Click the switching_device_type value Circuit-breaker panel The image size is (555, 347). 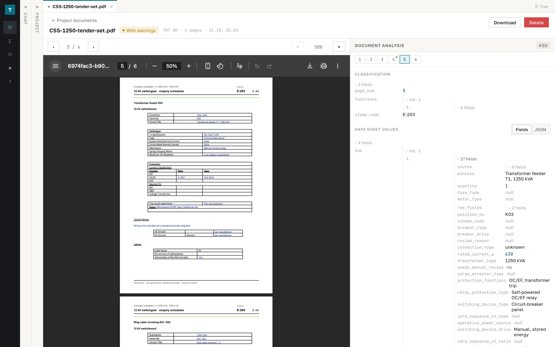(527, 307)
